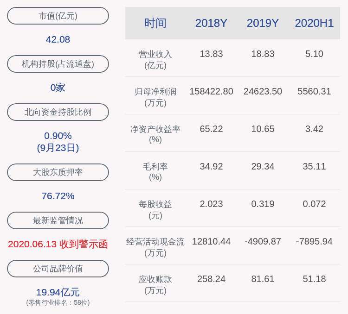This screenshot has height=314, width=348.
Task: Select the red 2020.06.13 收到警示函 notice
Action: pos(58,244)
